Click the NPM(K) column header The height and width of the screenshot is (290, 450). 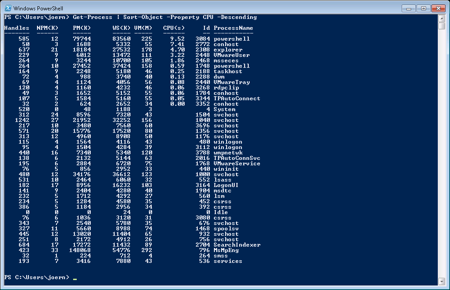coord(47,28)
